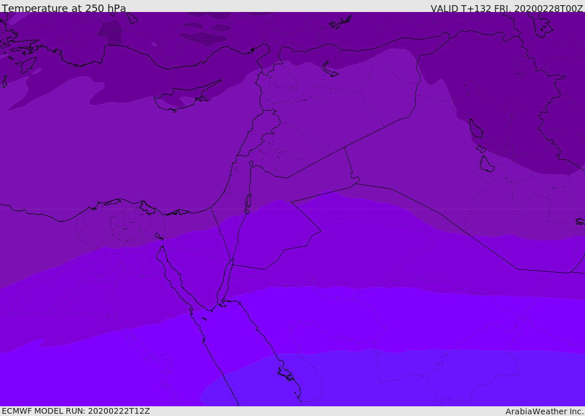The width and height of the screenshot is (585, 416).
Task: Click the 'VALID T+132 FRI. 20200228T00Z' label
Action: [507, 8]
